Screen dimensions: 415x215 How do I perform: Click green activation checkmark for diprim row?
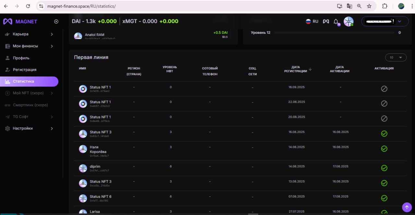click(384, 168)
